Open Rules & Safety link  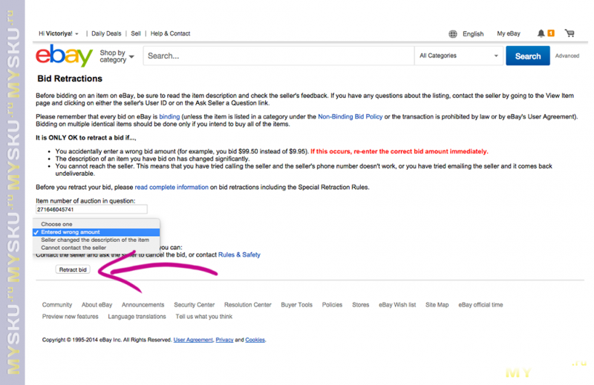239,254
